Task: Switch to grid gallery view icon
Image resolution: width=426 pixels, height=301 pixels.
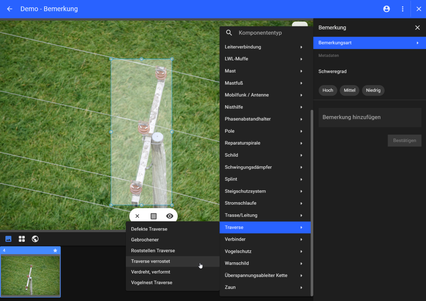Action: point(22,239)
